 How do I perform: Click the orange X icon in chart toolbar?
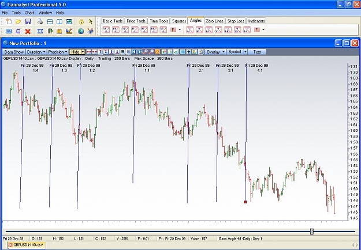pyautogui.click(x=157, y=52)
